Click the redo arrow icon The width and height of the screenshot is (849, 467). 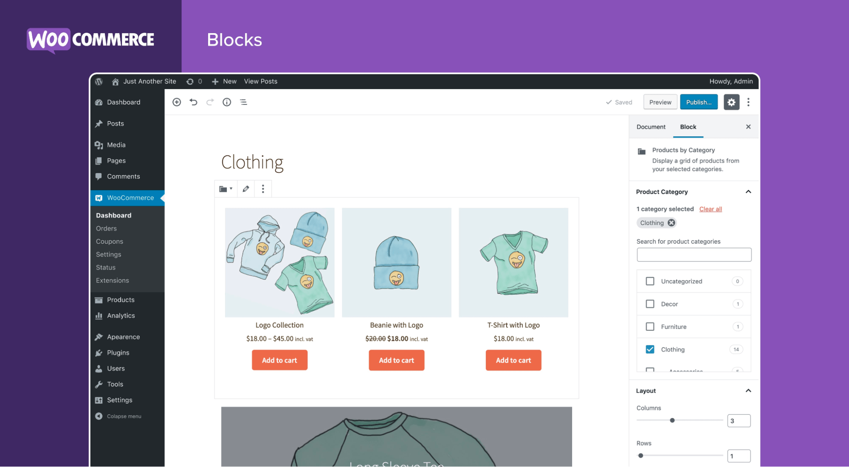pos(210,102)
